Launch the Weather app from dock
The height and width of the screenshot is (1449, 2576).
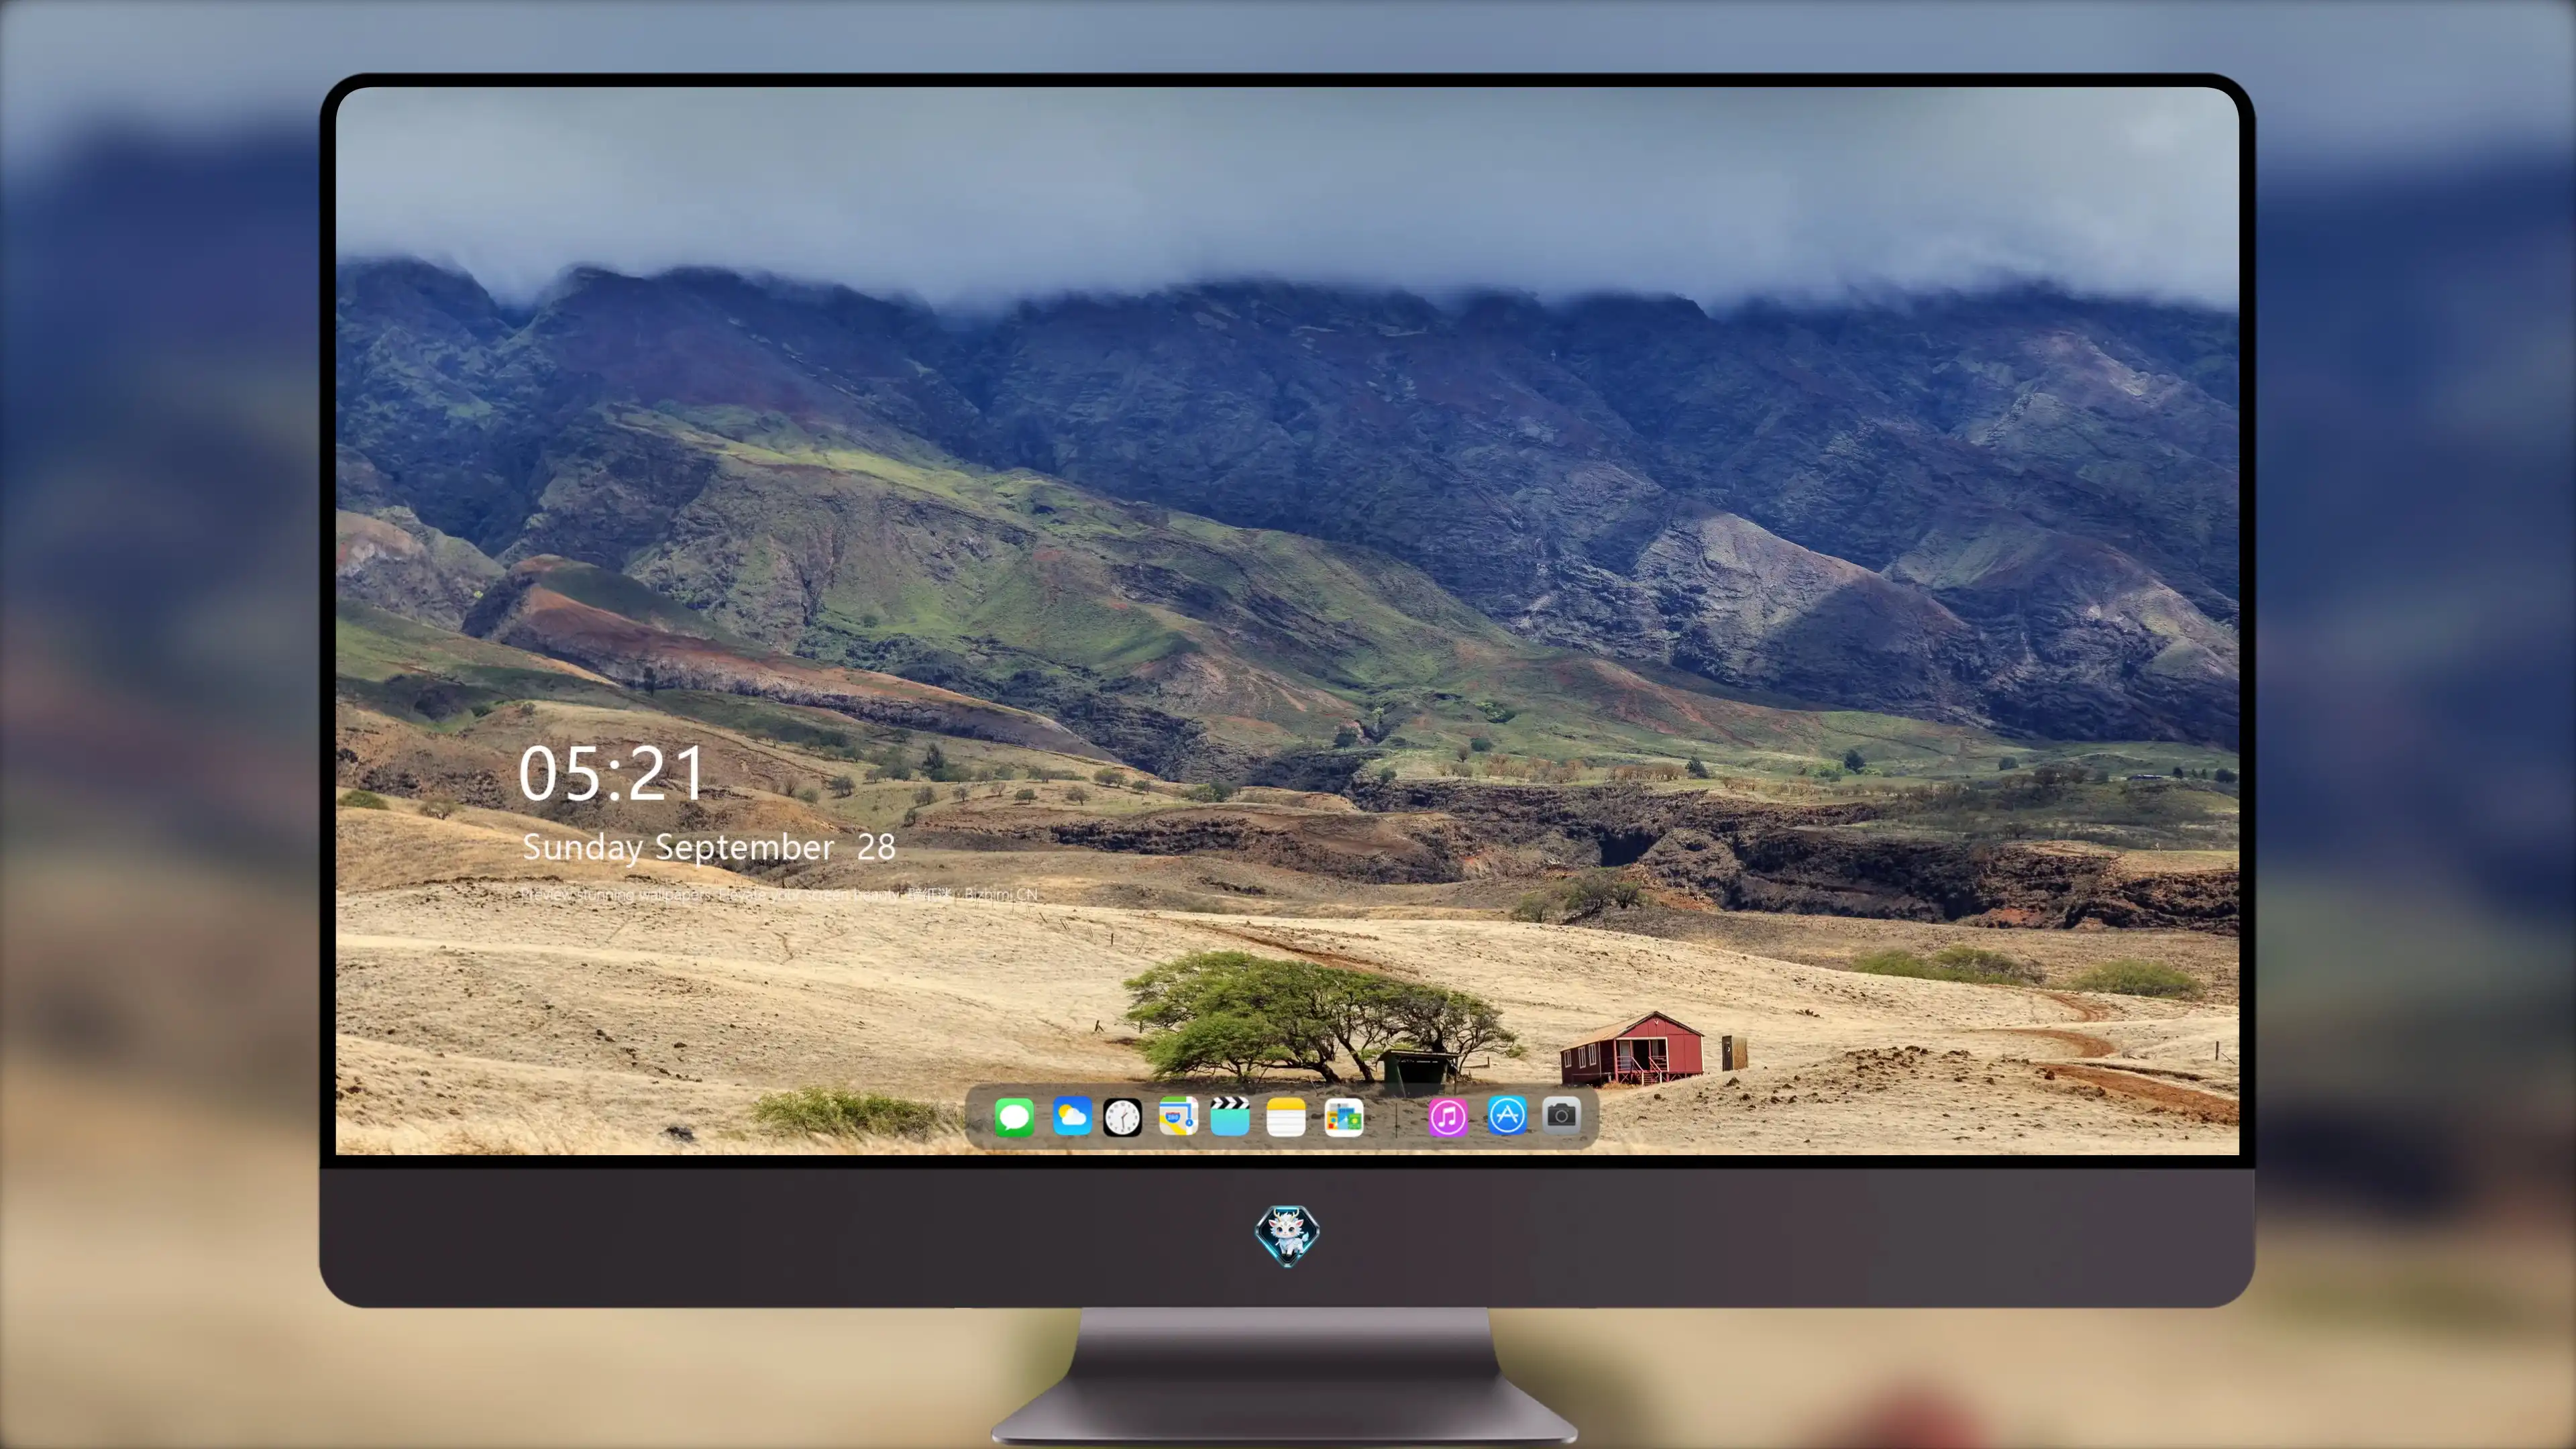tap(1071, 1116)
